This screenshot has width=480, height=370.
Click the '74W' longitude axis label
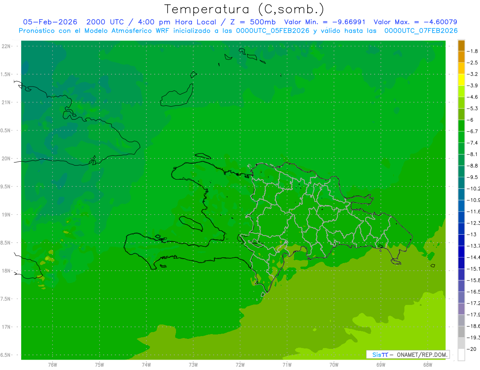tap(146, 364)
